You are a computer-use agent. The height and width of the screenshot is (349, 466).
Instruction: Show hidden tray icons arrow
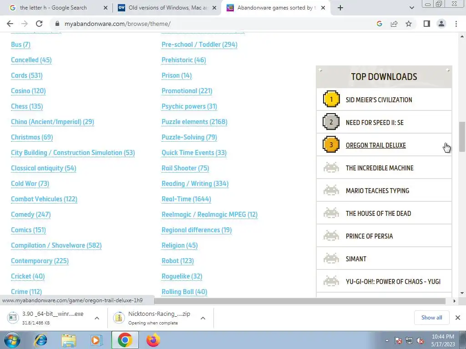coord(387,341)
